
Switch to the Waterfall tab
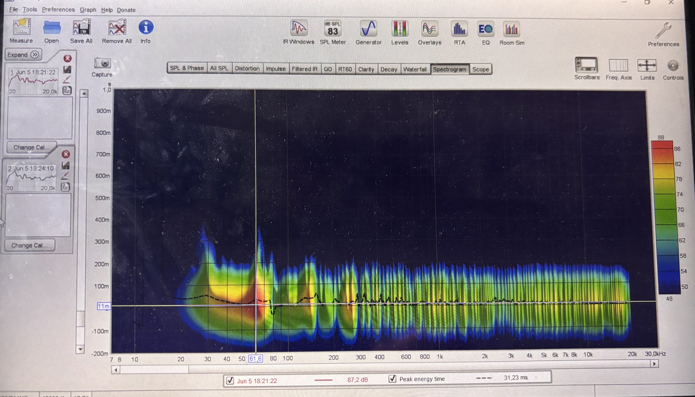click(414, 69)
